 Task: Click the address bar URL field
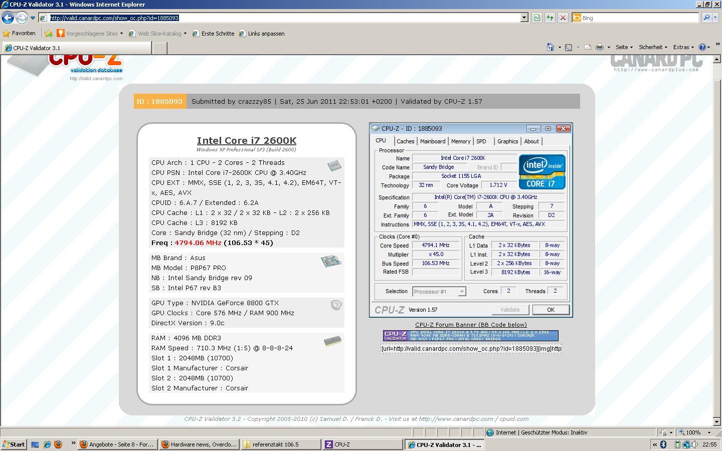coord(284,18)
